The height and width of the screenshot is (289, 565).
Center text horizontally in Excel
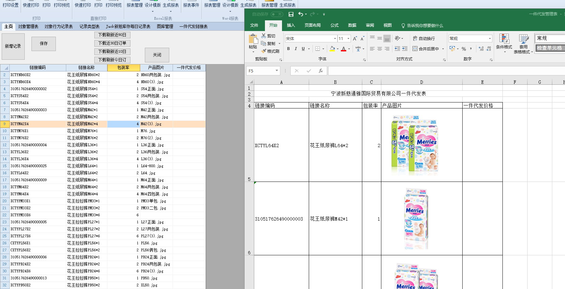coord(380,49)
